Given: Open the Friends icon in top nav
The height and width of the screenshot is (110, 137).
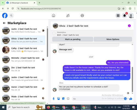Looking at the screenshot, I should 68,16.
